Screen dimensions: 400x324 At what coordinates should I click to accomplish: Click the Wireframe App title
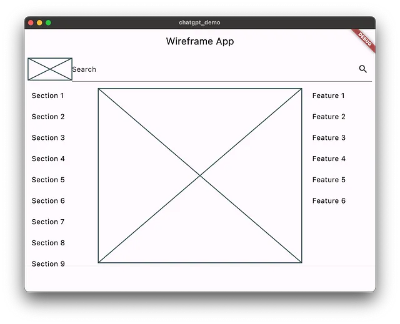pyautogui.click(x=200, y=41)
